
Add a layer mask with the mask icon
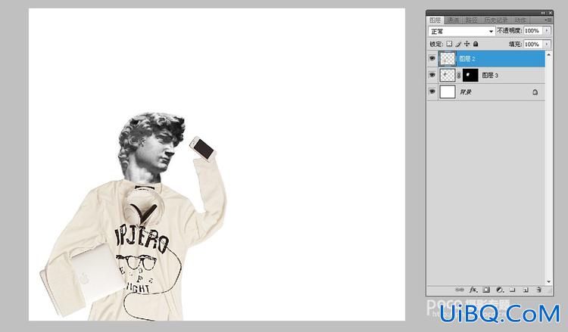point(486,290)
